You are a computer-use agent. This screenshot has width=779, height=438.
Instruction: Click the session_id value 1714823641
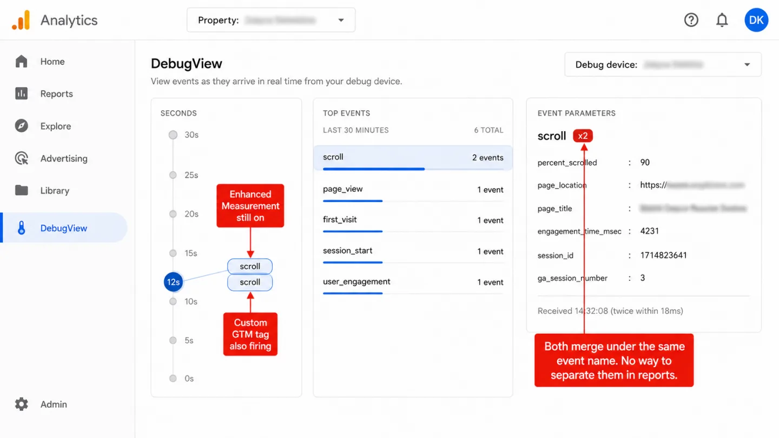663,255
